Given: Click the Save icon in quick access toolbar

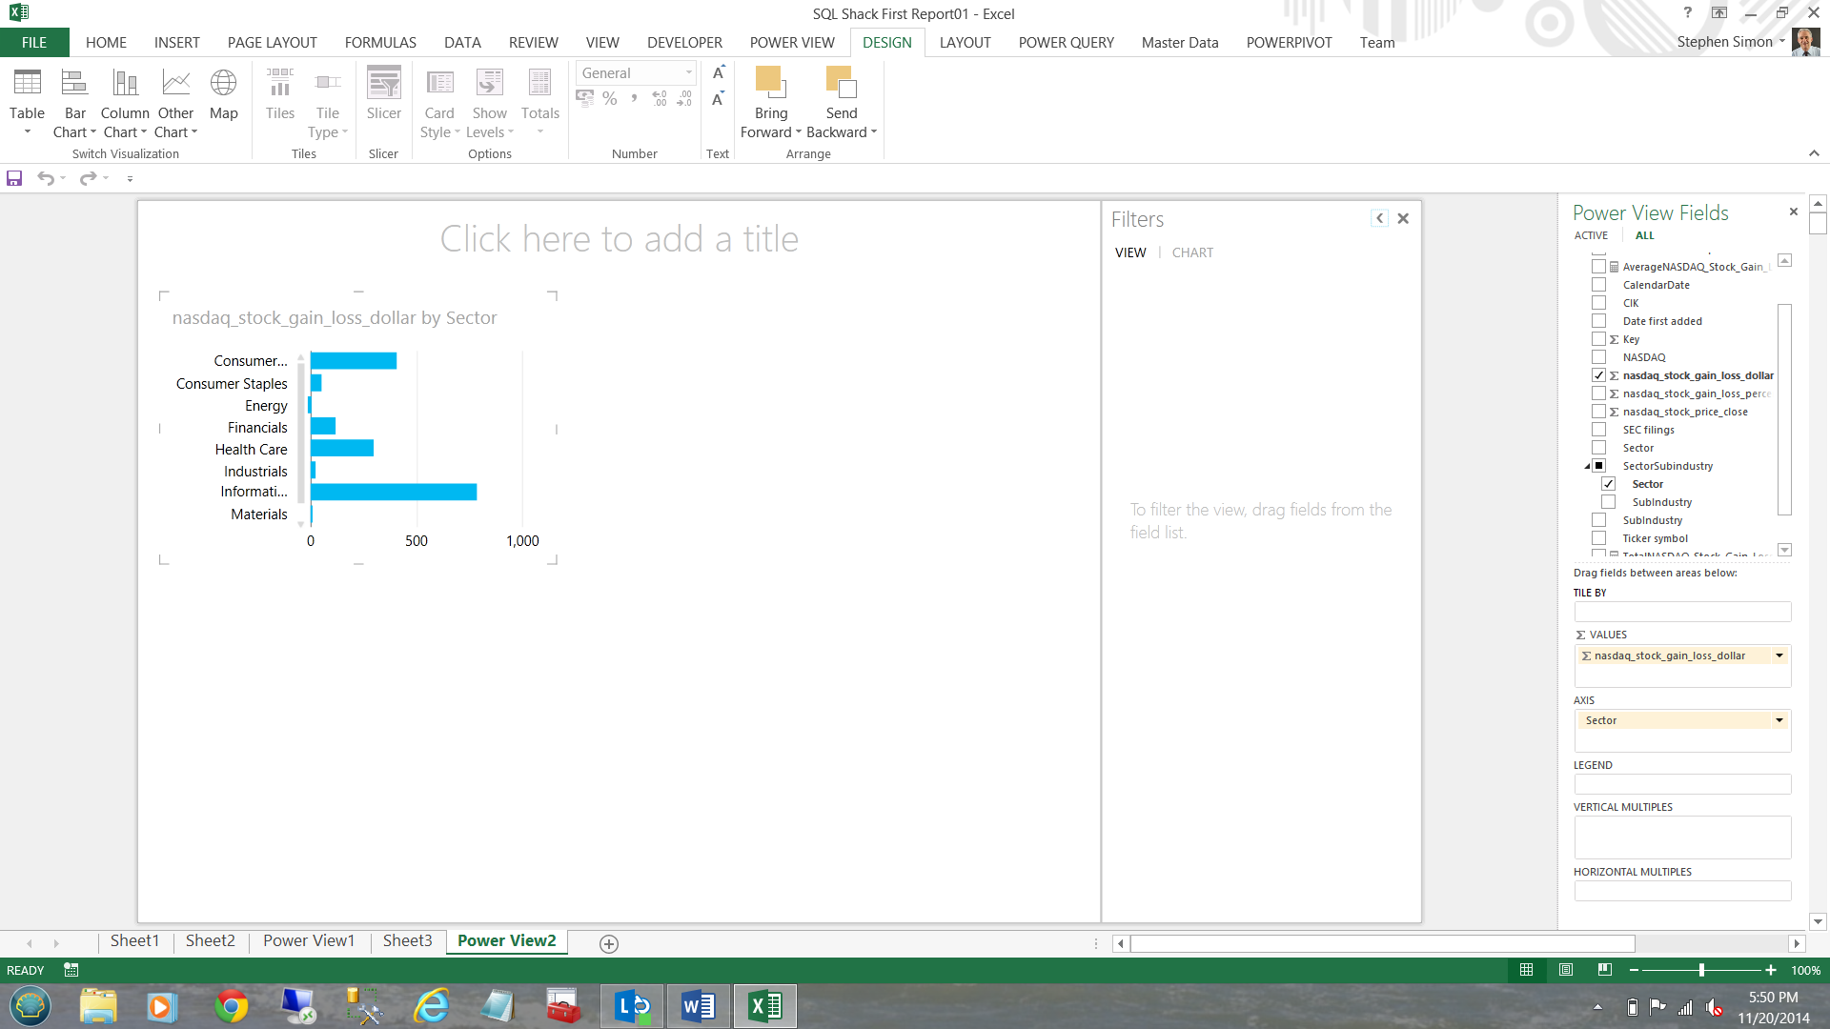Looking at the screenshot, I should point(14,178).
